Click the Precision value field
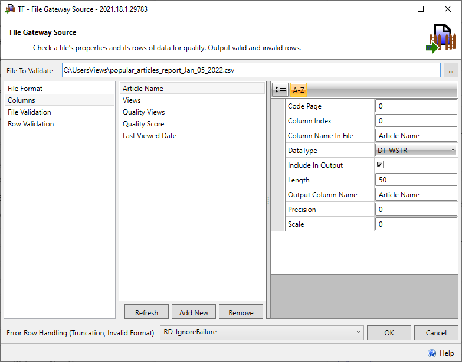Image resolution: width=462 pixels, height=362 pixels. pyautogui.click(x=416, y=209)
